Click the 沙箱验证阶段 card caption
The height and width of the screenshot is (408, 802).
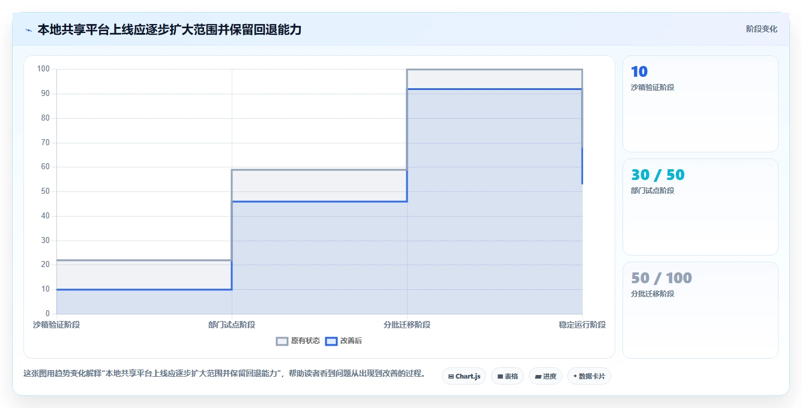pyautogui.click(x=653, y=88)
